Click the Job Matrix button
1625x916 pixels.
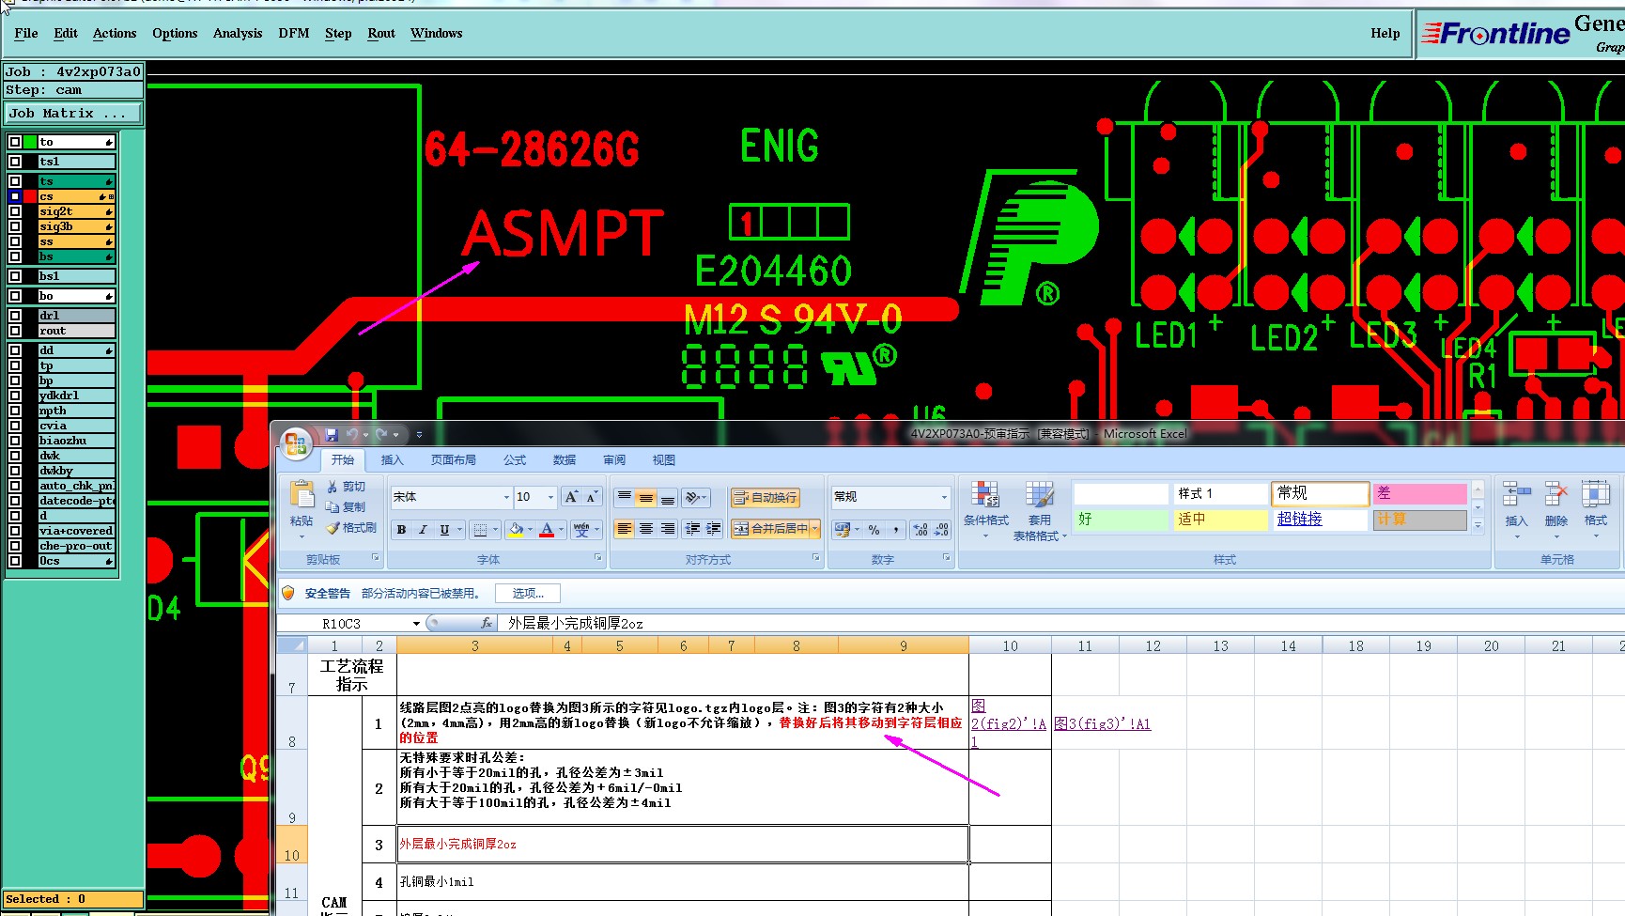(x=73, y=113)
